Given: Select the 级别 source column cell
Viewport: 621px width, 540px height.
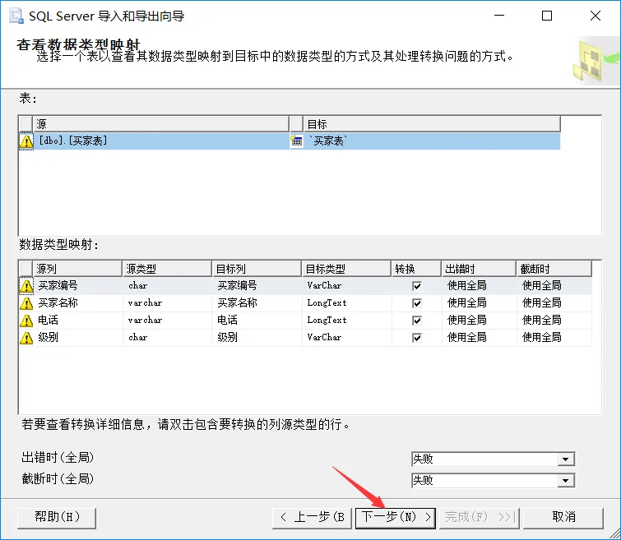Looking at the screenshot, I should tap(78, 337).
